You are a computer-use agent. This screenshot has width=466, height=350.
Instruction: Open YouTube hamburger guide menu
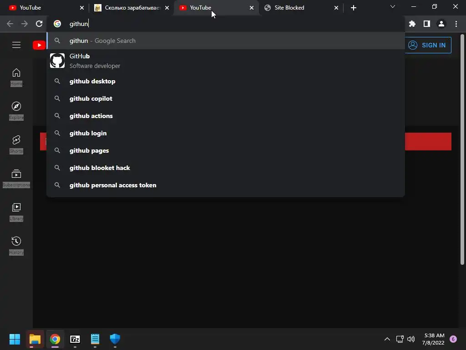click(x=16, y=45)
